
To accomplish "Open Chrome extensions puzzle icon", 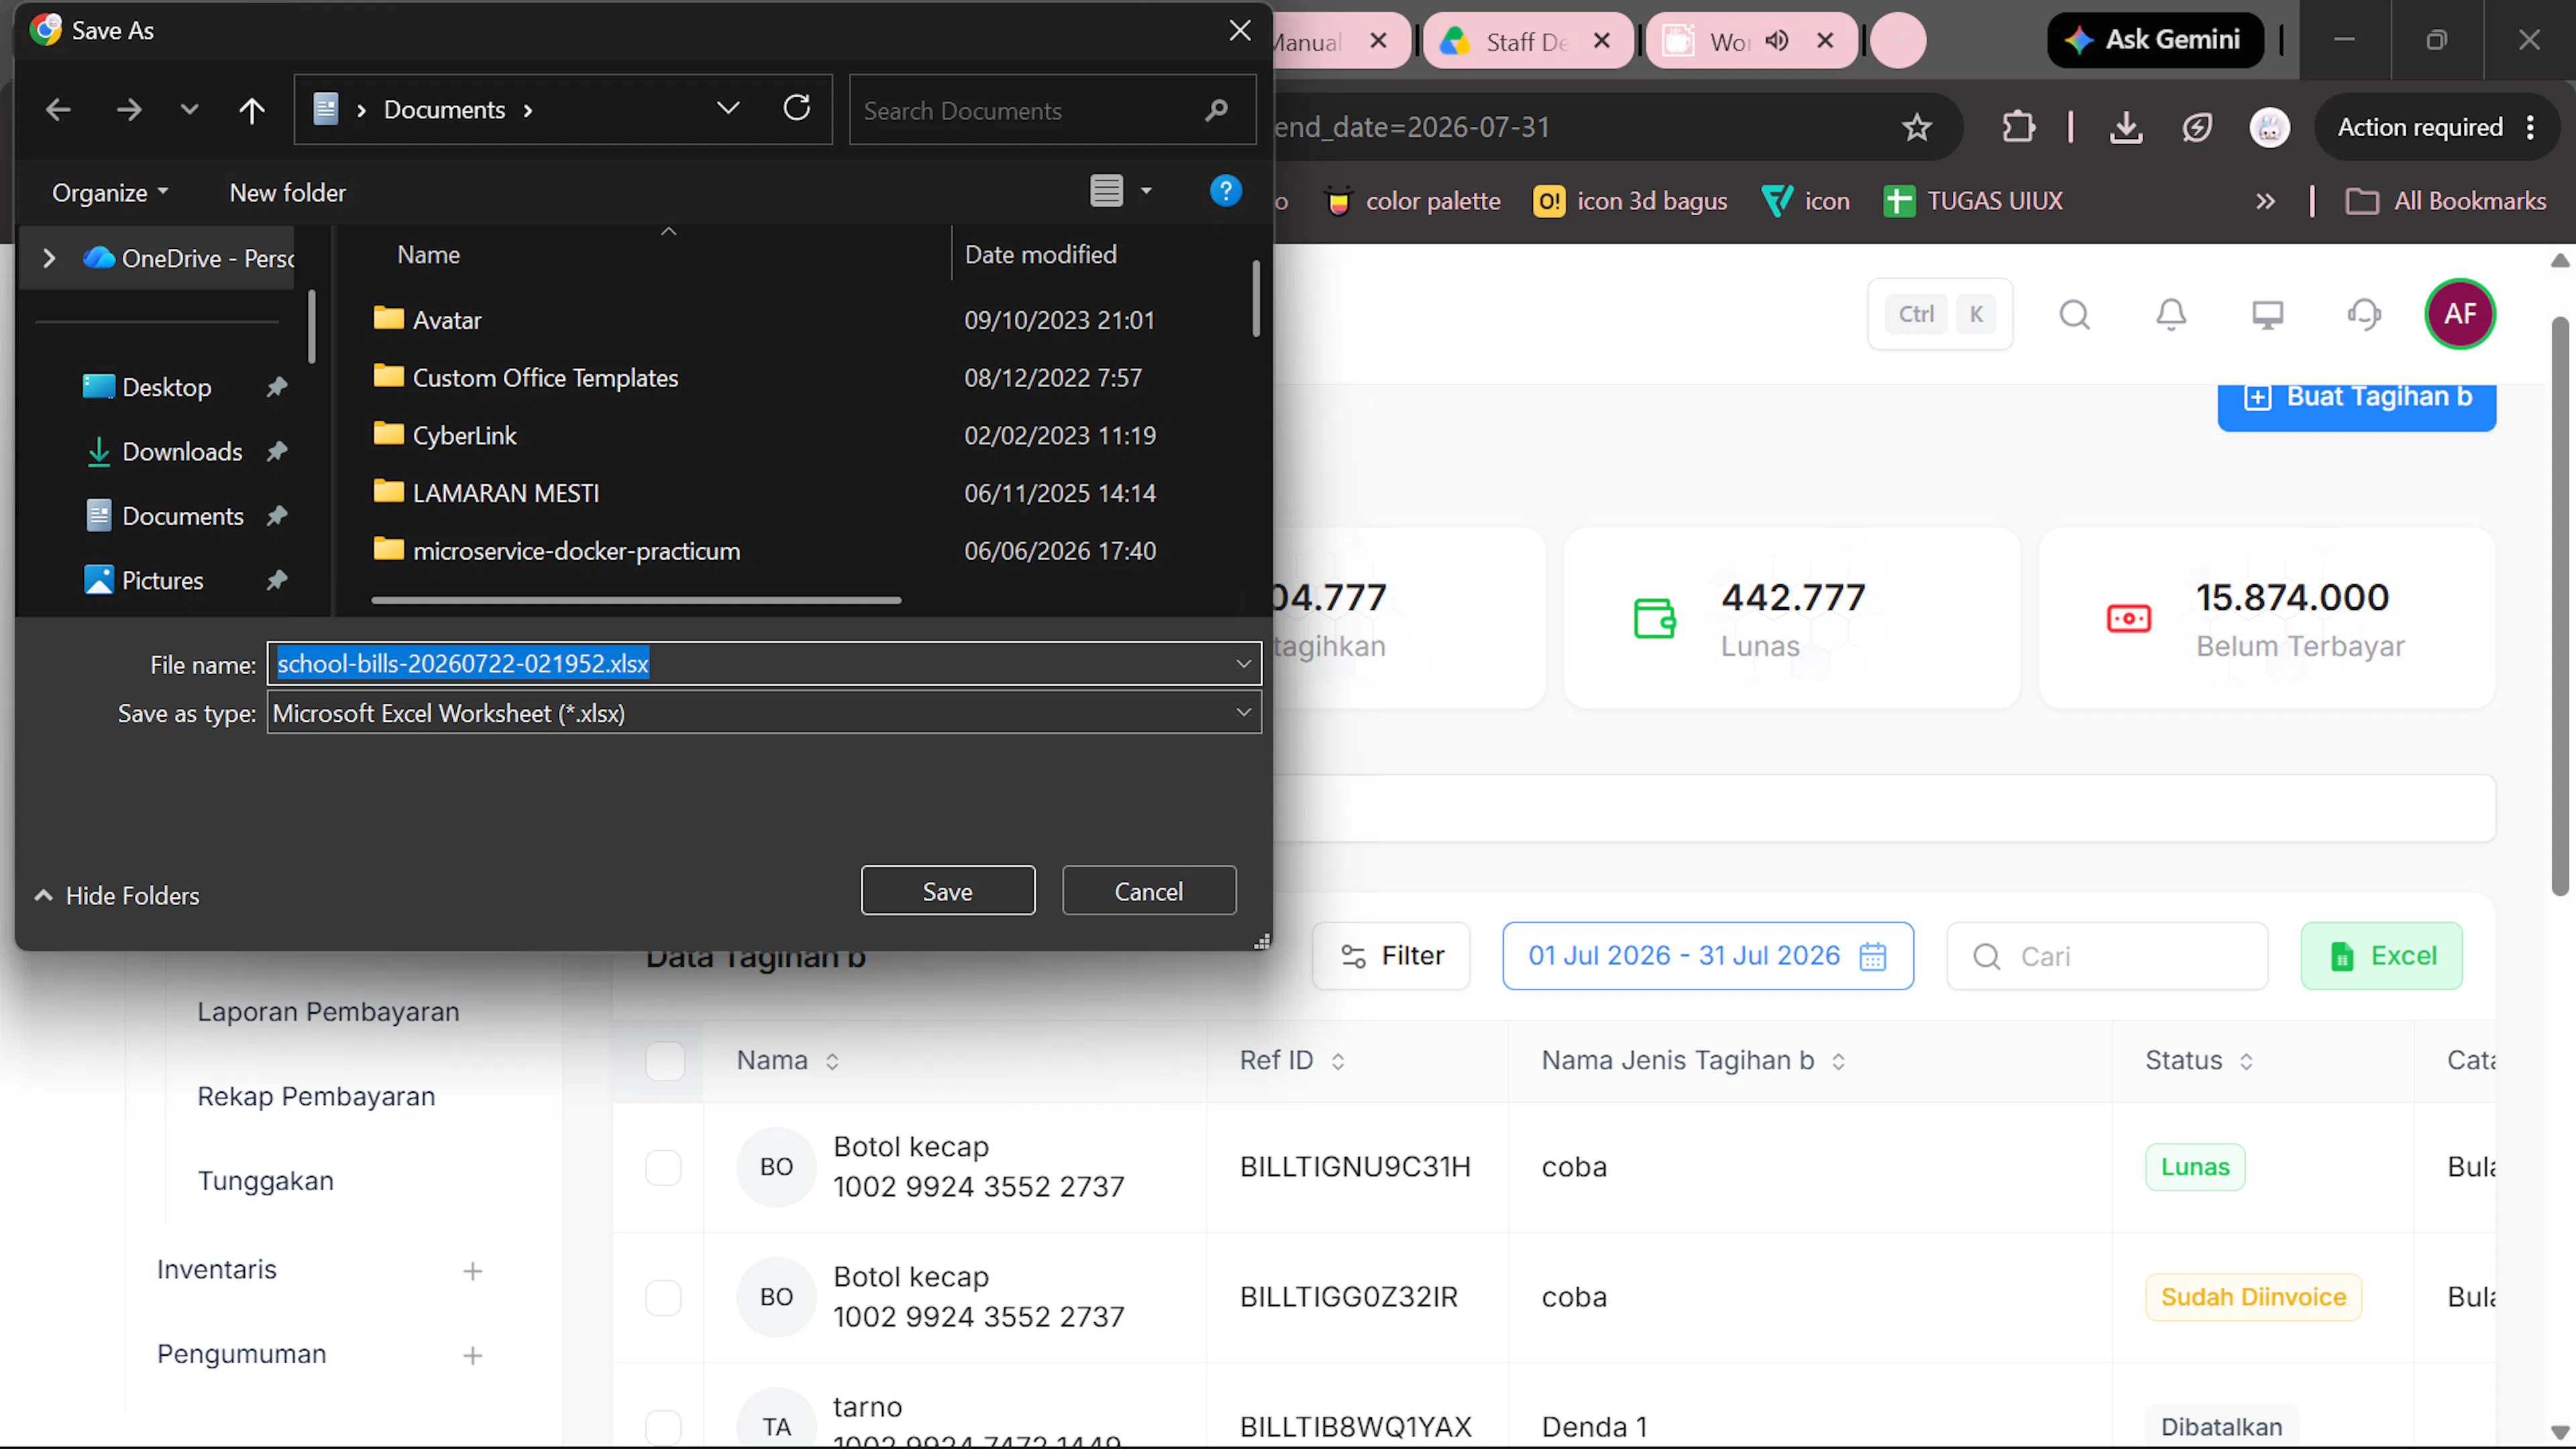I will [x=2018, y=127].
